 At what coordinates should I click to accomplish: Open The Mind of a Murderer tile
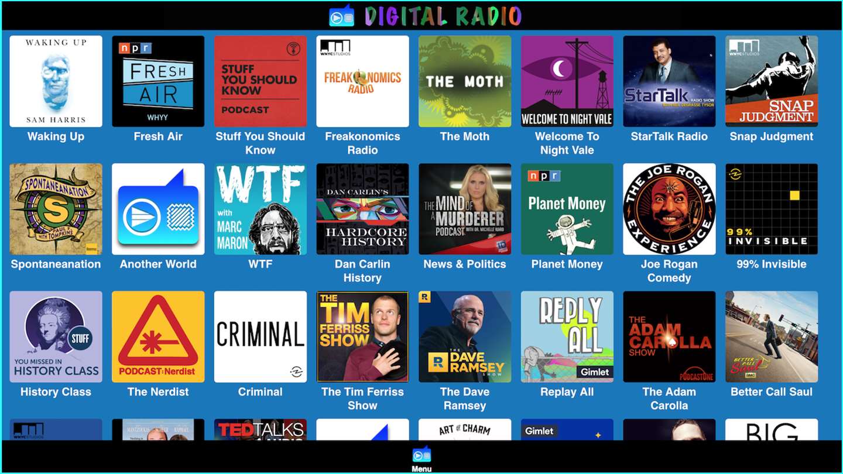[465, 209]
